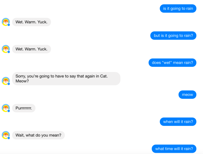Viewport: 203px width, 154px height.
Task: Click Messenger badge on avatar beside "Purrrrrrrr."
Action: click(9, 111)
